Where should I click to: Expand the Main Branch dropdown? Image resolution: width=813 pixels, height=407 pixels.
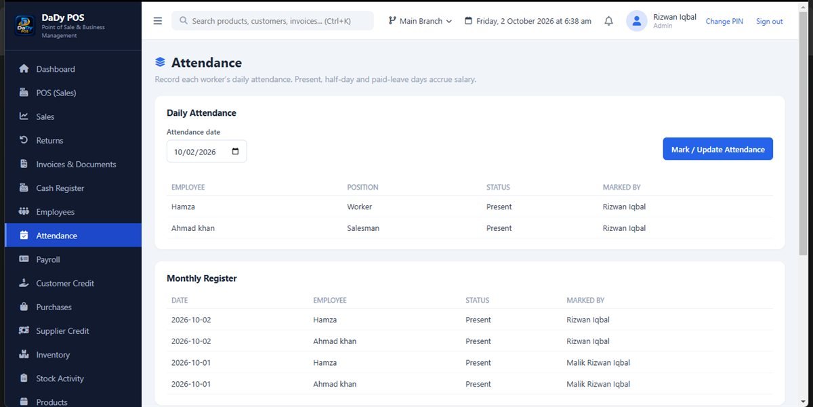(x=420, y=21)
